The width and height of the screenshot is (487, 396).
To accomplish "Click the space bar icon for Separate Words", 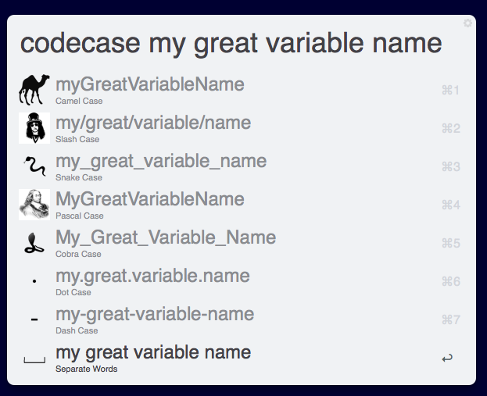I will [34, 360].
